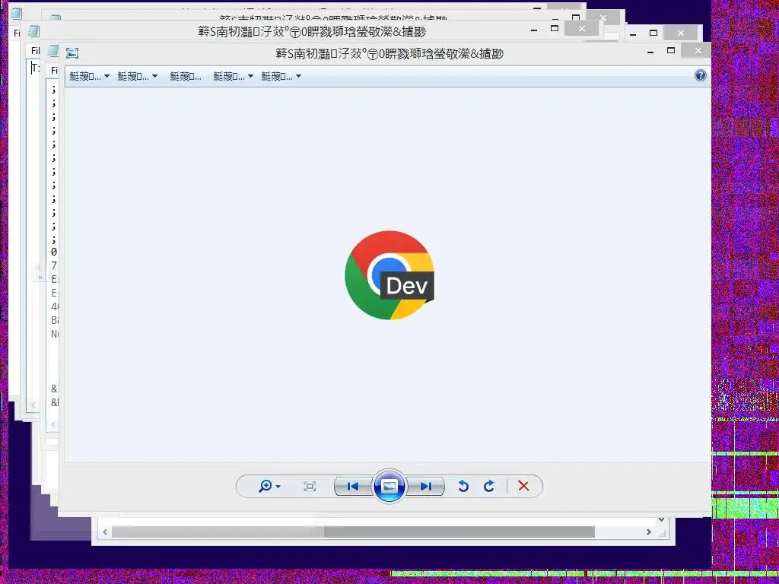779x584 pixels.
Task: Rotate the image clockwise
Action: click(x=489, y=486)
